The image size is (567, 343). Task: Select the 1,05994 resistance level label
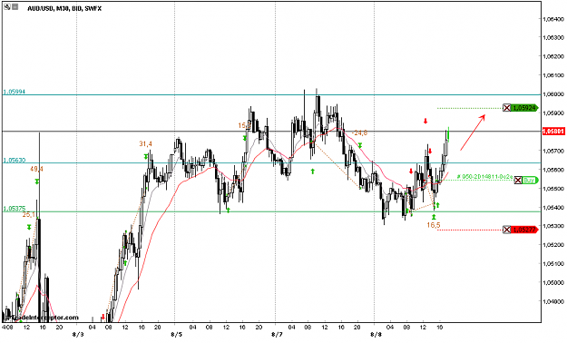click(15, 92)
